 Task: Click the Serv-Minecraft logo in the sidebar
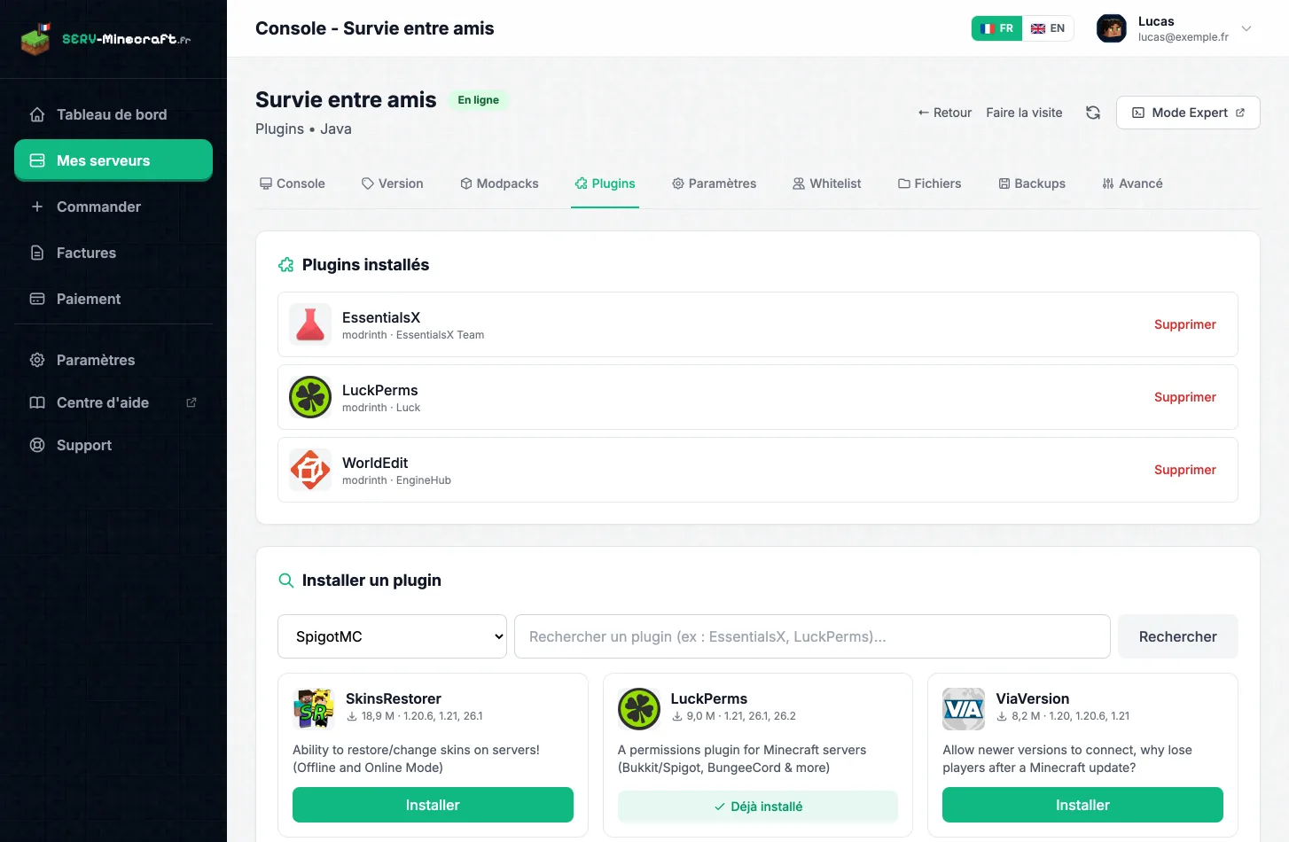pos(106,39)
